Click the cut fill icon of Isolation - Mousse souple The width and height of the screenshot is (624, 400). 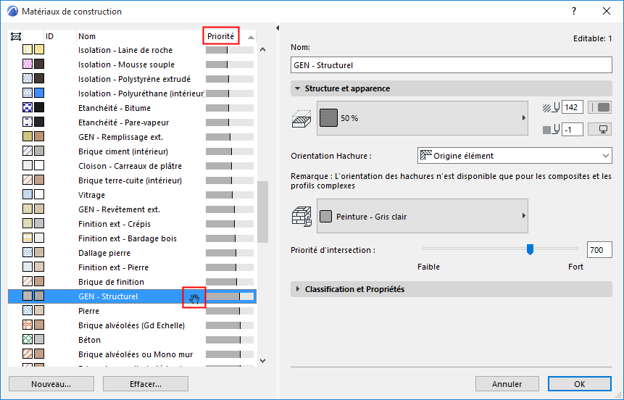[x=28, y=64]
